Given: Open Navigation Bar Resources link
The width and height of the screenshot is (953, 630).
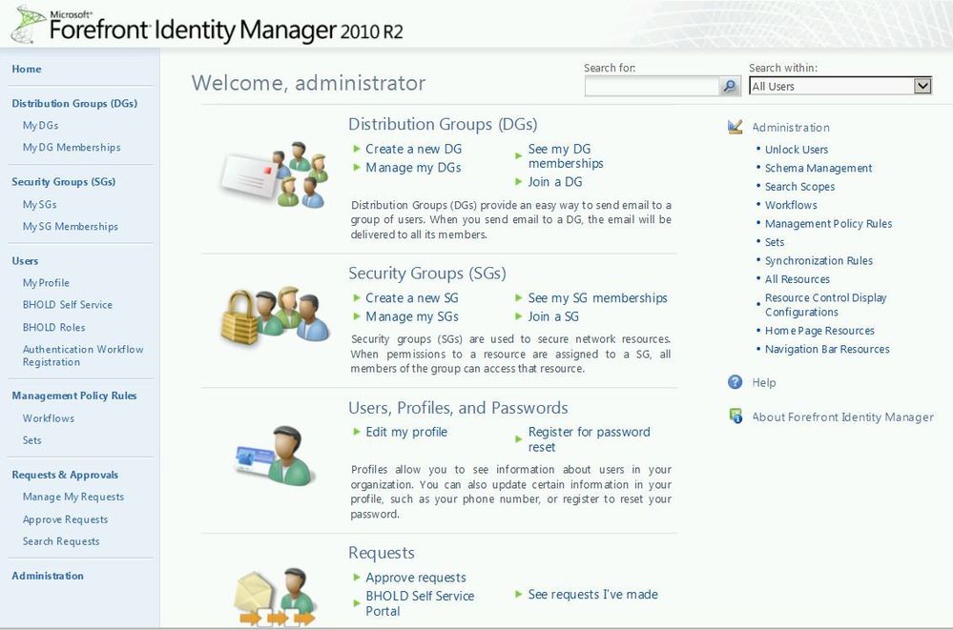Looking at the screenshot, I should point(827,349).
